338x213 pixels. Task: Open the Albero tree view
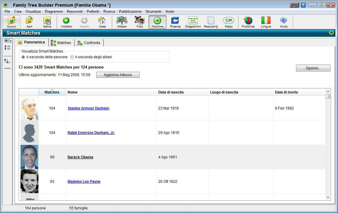[122, 22]
